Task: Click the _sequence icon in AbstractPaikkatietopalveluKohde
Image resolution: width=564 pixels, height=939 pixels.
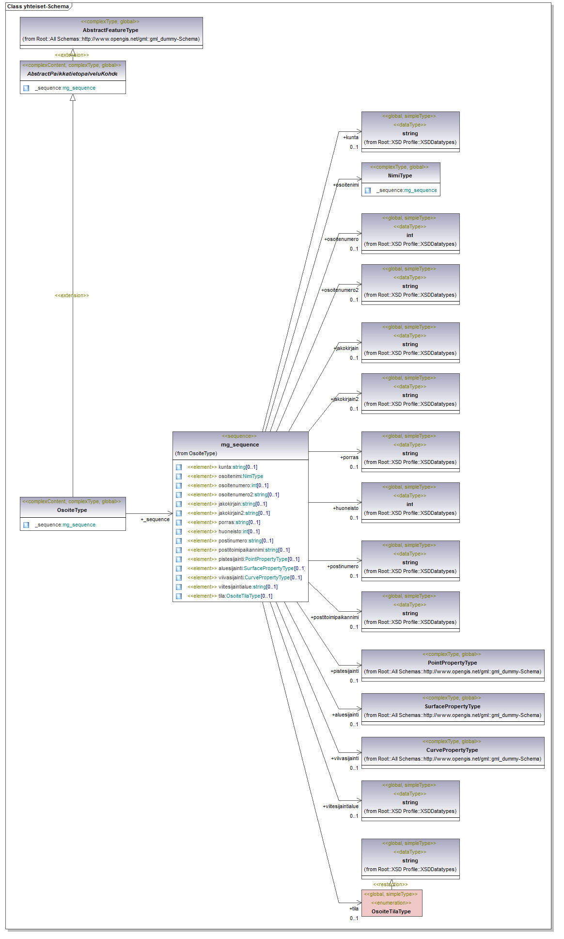Action: [26, 88]
